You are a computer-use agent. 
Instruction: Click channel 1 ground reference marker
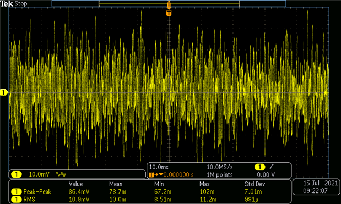coord(4,93)
